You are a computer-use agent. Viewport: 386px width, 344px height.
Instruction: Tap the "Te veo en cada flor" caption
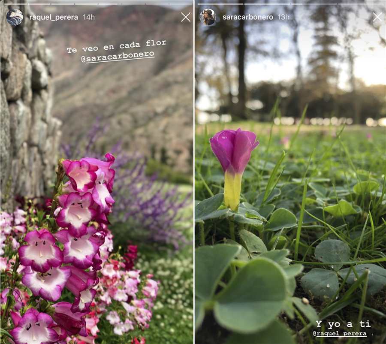coord(117,46)
